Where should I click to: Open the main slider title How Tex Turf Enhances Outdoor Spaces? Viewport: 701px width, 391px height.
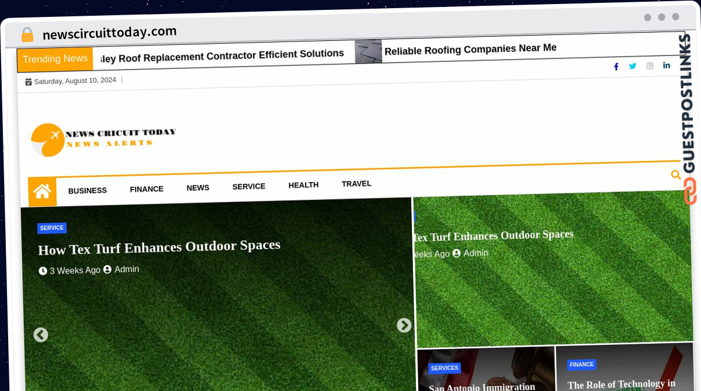pyautogui.click(x=159, y=247)
